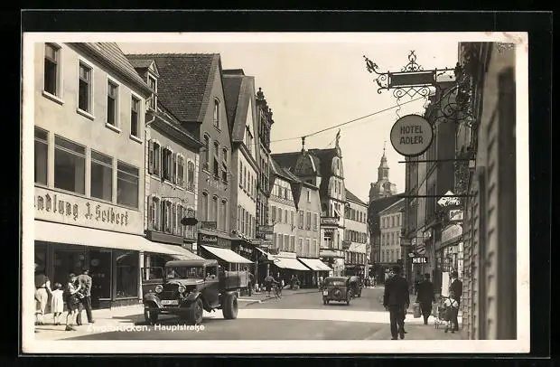Click the steep tiled gable roof
Image resolution: width=560 pixels, height=367 pixels.
[185, 83]
